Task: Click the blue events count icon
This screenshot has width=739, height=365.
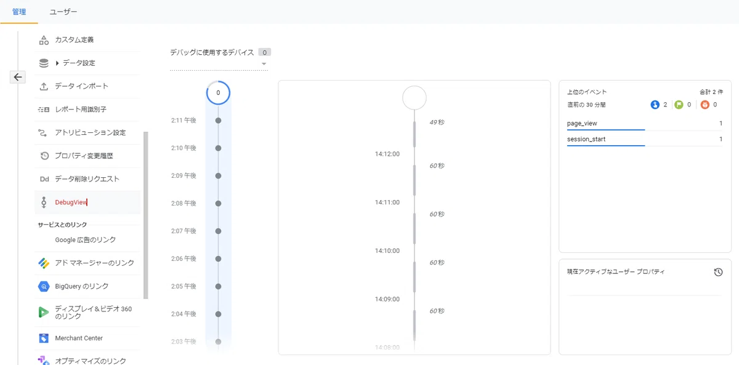Action: pos(655,105)
